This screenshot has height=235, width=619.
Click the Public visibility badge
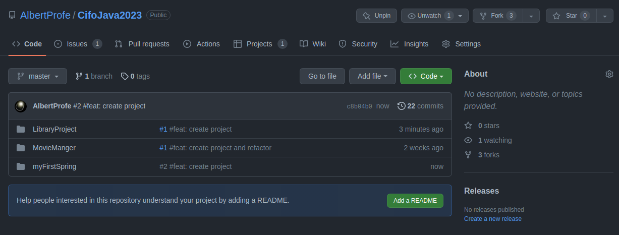tap(158, 15)
